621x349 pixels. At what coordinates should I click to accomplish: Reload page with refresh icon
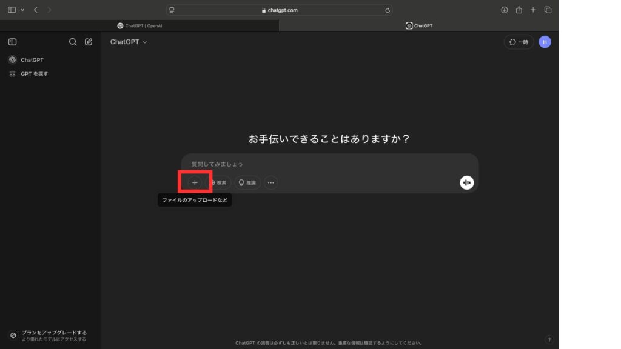pyautogui.click(x=388, y=10)
